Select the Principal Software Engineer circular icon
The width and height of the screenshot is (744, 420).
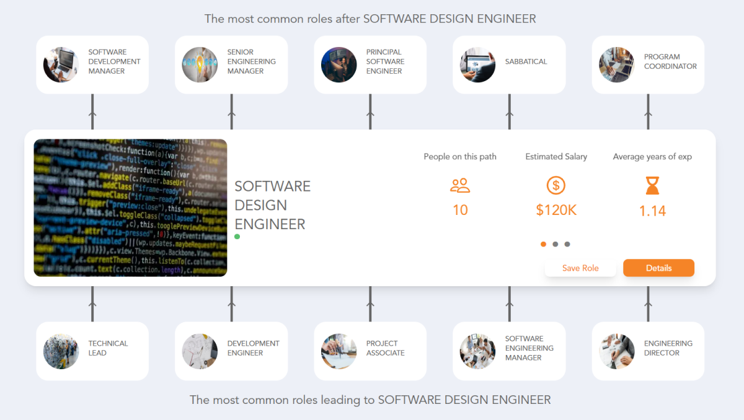click(x=338, y=64)
